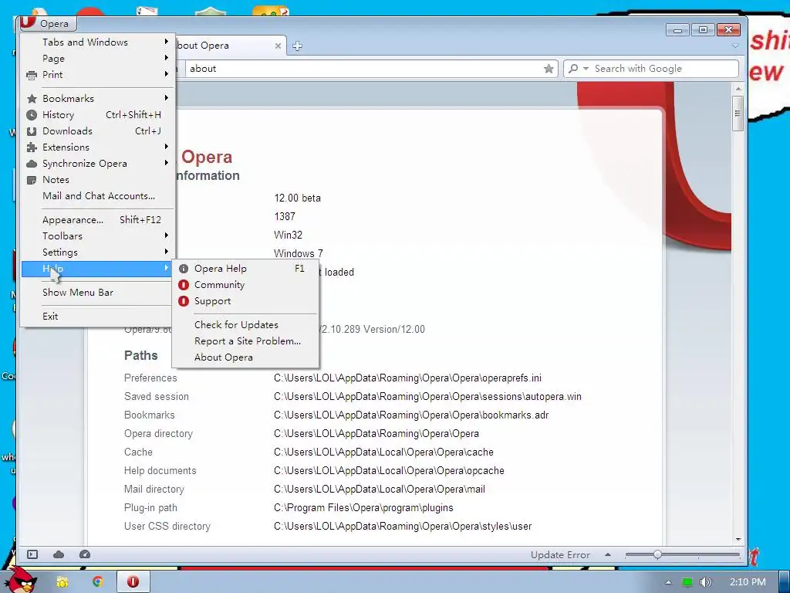
Task: Click the address field showing about
Action: tap(363, 69)
